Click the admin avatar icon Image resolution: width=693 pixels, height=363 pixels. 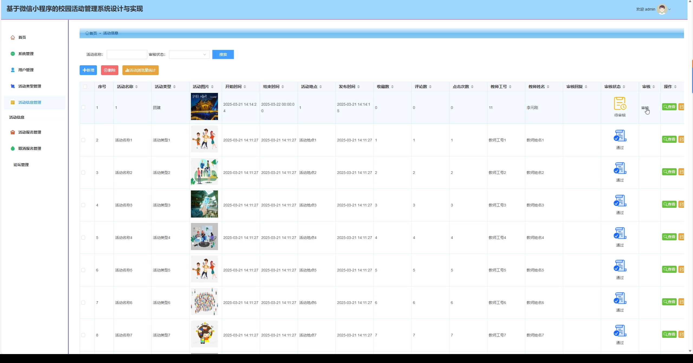click(x=662, y=9)
